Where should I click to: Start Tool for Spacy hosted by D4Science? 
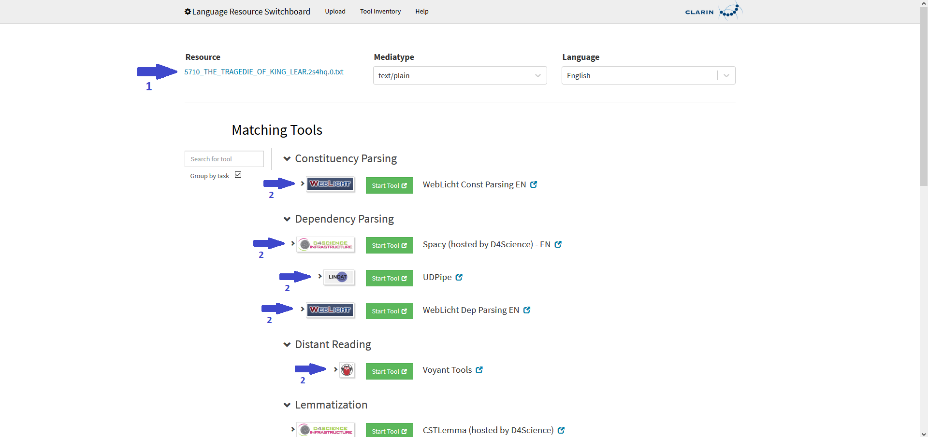click(x=389, y=245)
